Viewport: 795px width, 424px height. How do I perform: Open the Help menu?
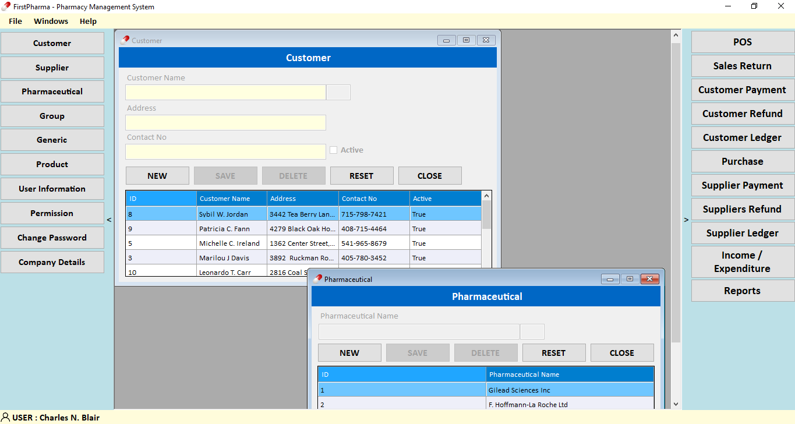pyautogui.click(x=89, y=21)
